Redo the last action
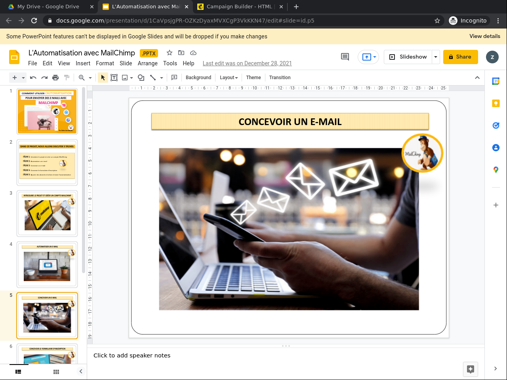This screenshot has width=507, height=380. [44, 78]
